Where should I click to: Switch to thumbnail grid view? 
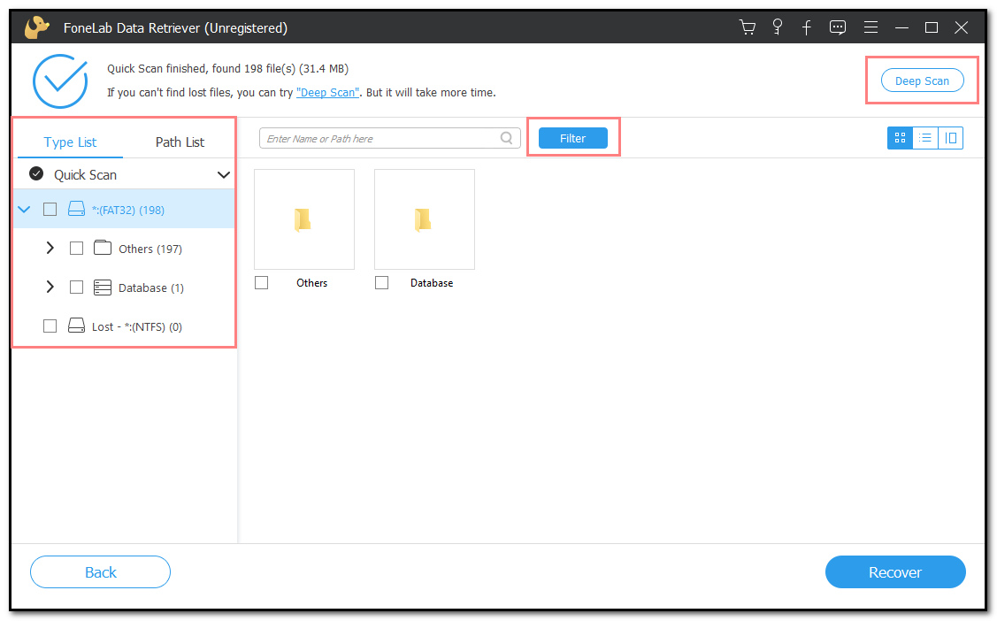[x=900, y=138]
